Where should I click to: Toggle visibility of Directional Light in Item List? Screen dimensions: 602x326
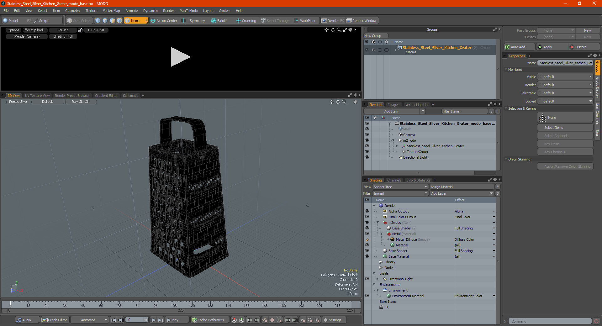[367, 157]
